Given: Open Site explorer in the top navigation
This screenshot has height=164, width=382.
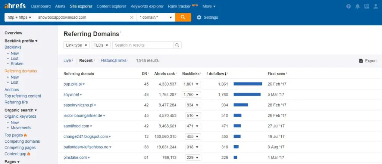Looking at the screenshot, I should click(x=81, y=6).
